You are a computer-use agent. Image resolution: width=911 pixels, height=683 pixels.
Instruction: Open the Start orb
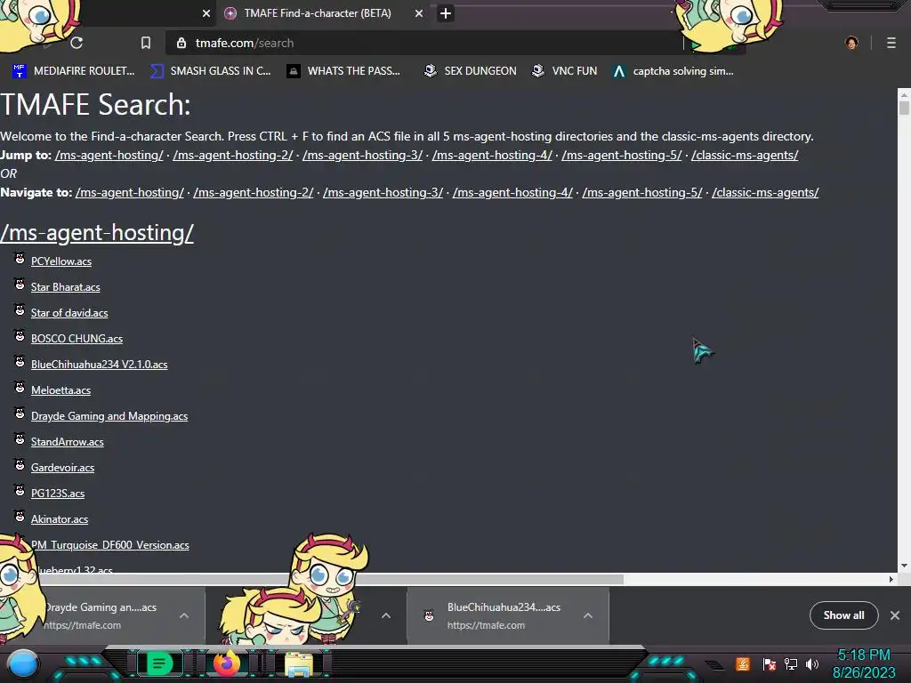[23, 663]
